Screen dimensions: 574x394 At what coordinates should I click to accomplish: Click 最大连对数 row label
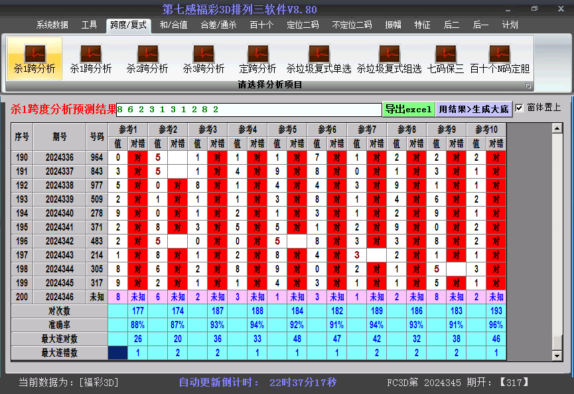coord(59,339)
